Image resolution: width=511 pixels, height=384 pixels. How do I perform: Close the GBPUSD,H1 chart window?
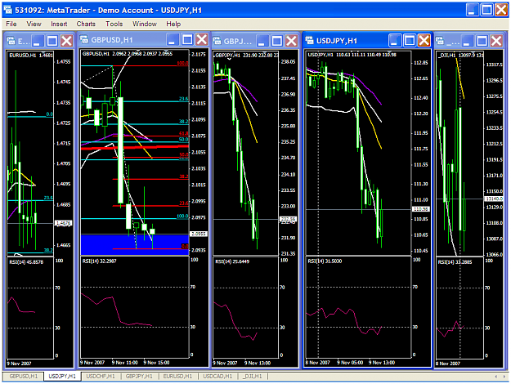[202, 40]
